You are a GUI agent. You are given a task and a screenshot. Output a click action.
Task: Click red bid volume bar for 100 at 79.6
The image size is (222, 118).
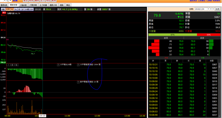[154, 48]
